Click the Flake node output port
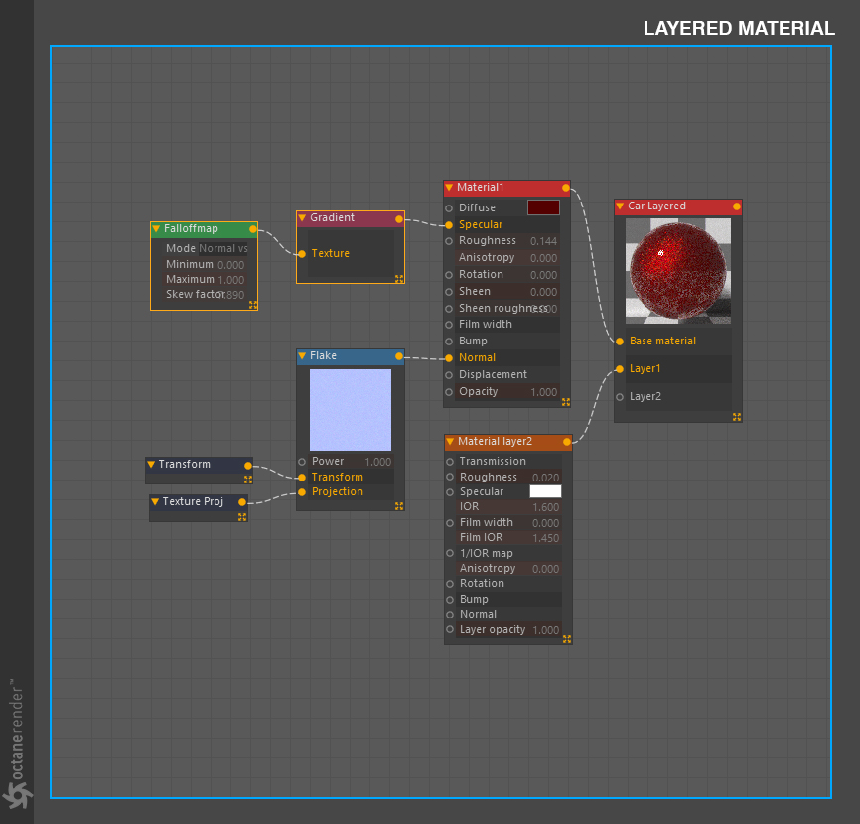 [399, 357]
